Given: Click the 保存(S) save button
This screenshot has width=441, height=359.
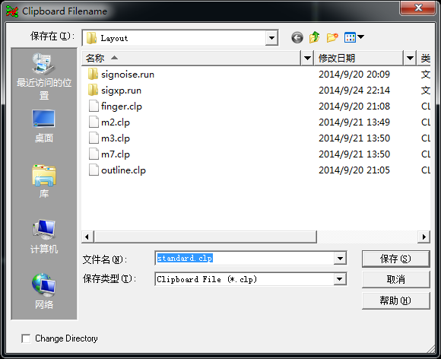Looking at the screenshot, I should [x=395, y=259].
